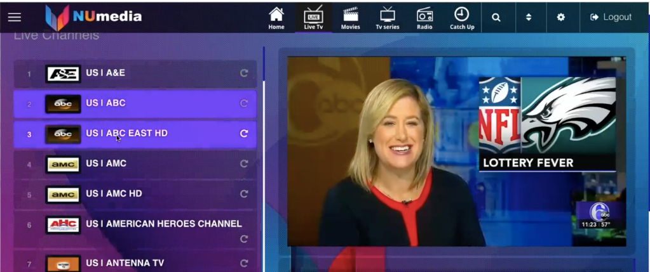Select the US I AMC HD channel
This screenshot has height=272, width=650.
point(135,194)
